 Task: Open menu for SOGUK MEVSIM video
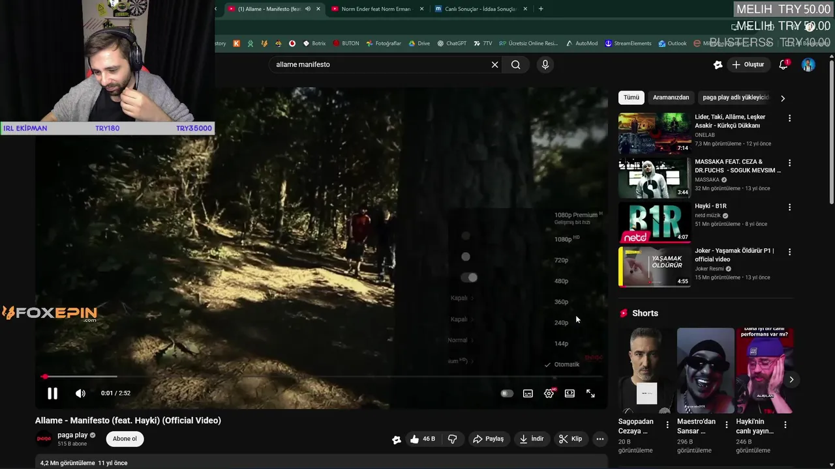[x=789, y=163]
